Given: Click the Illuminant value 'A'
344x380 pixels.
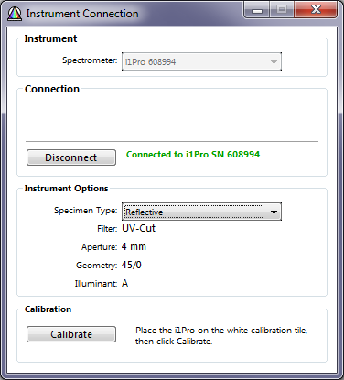Looking at the screenshot, I should pyautogui.click(x=124, y=283).
